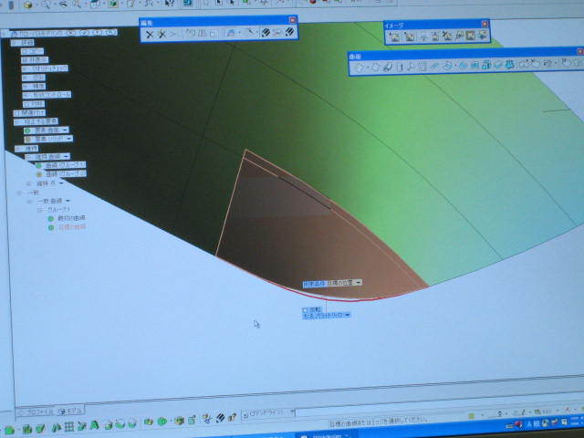Click the first image icon in イメージ toolbar
Viewport: 584px width, 438px height.
pyautogui.click(x=395, y=36)
